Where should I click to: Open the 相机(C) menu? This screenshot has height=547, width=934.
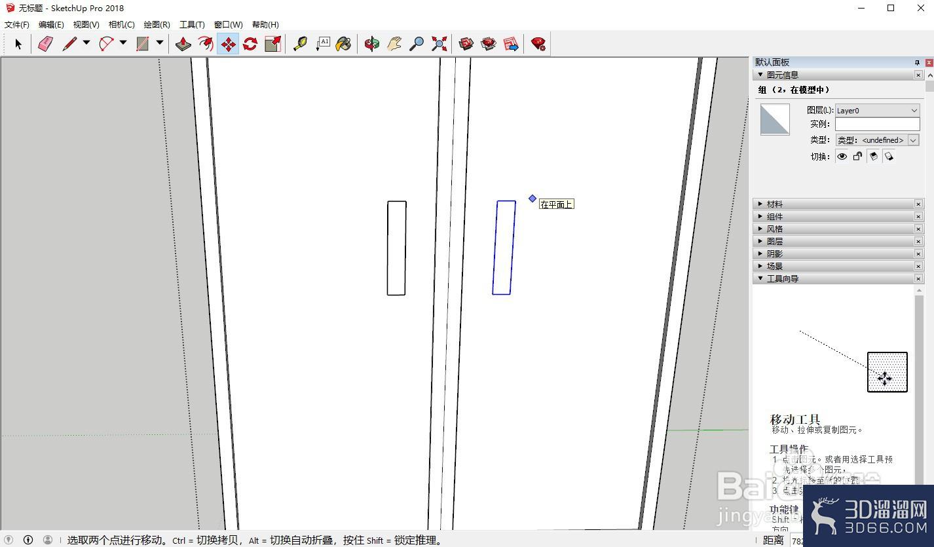[121, 25]
